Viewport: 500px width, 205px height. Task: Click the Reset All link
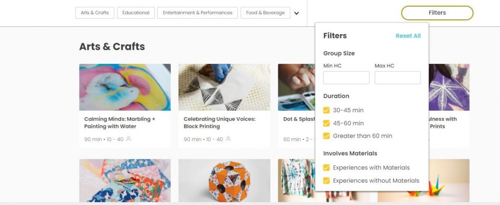point(408,36)
